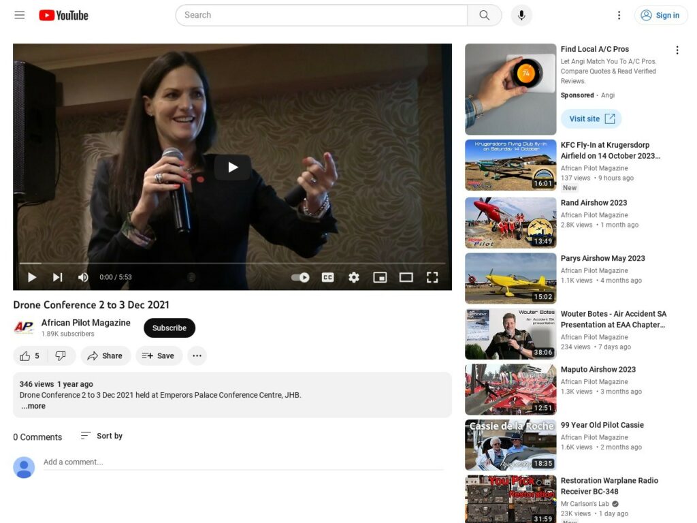This screenshot has height=523, width=697.
Task: Open the African Pilot Magazine channel name link
Action: tap(86, 322)
